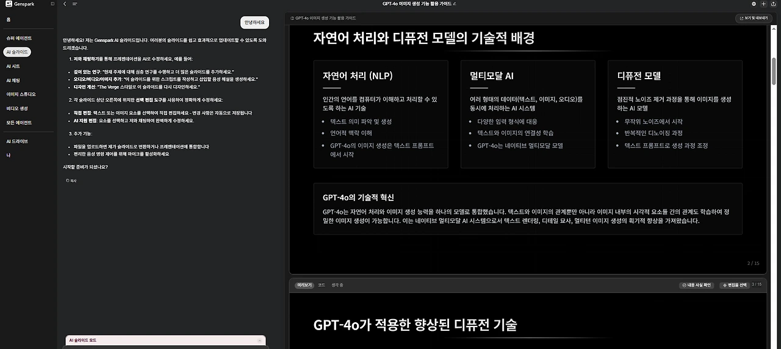Click the 반복적인 디노이징 과정 bullet
The height and width of the screenshot is (349, 781).
click(653, 133)
